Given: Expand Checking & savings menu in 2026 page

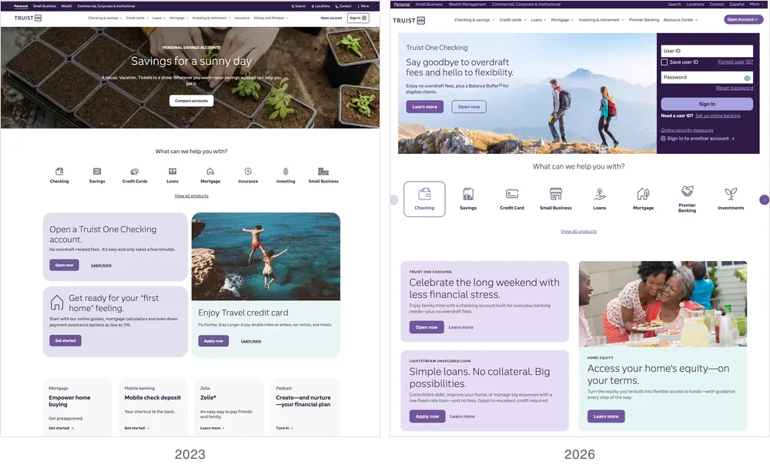Looking at the screenshot, I should coord(474,20).
